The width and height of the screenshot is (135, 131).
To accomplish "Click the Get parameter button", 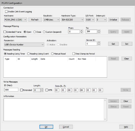I will pyautogui.click(x=113, y=44).
